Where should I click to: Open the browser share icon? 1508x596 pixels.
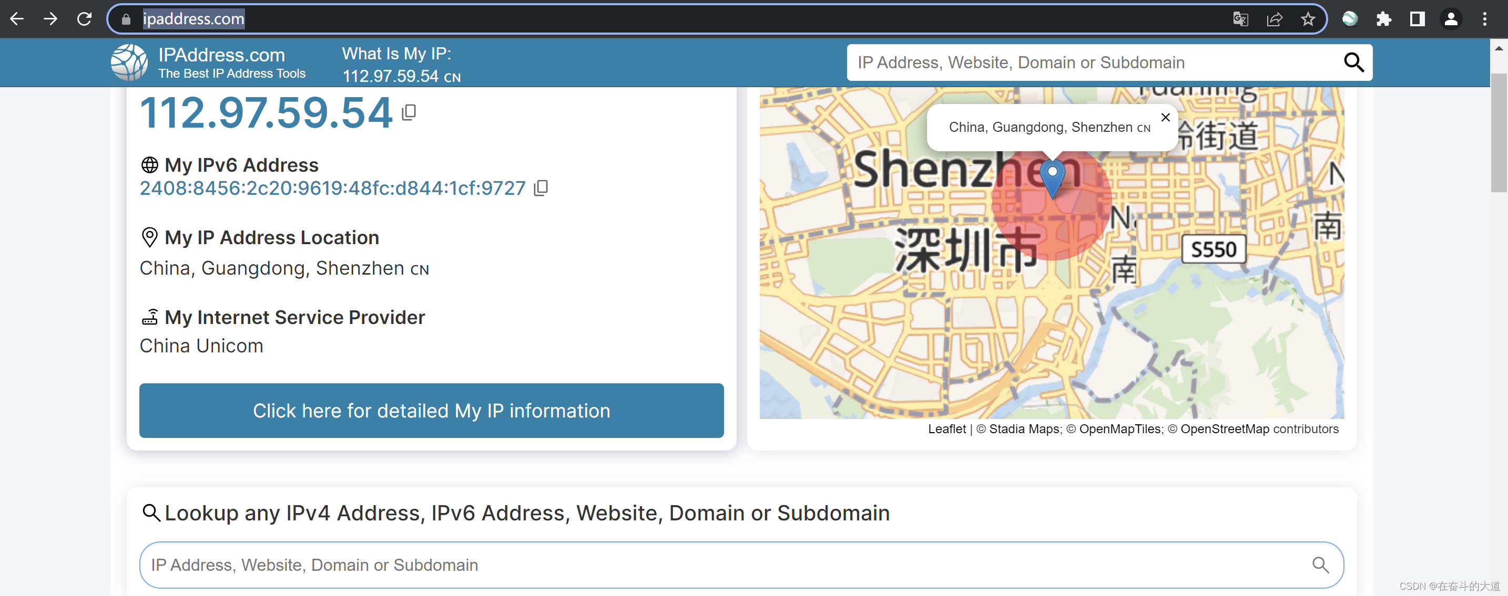pos(1274,19)
